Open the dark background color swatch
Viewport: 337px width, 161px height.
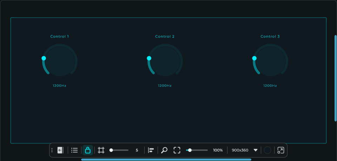pyautogui.click(x=267, y=150)
